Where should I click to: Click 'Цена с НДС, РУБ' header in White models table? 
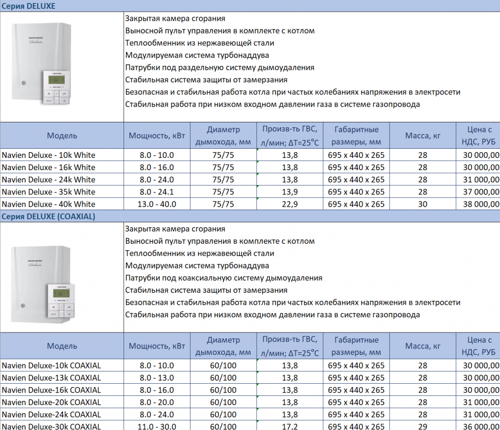click(479, 136)
